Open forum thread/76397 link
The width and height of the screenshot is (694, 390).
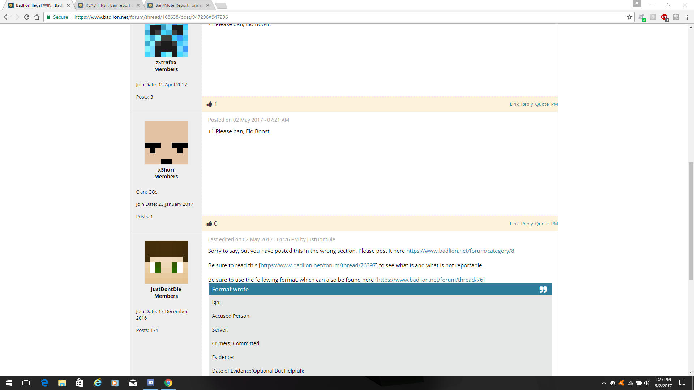coord(318,265)
